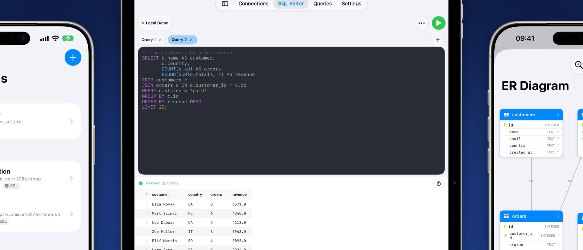Click the key icon on customers id
The image size is (583, 250).
505,125
